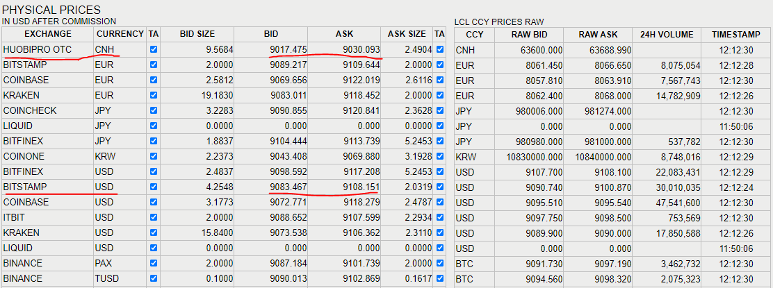Click the CCY column header

tap(474, 35)
